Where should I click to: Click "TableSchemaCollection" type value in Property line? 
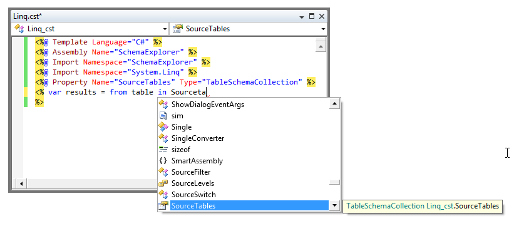tap(254, 82)
